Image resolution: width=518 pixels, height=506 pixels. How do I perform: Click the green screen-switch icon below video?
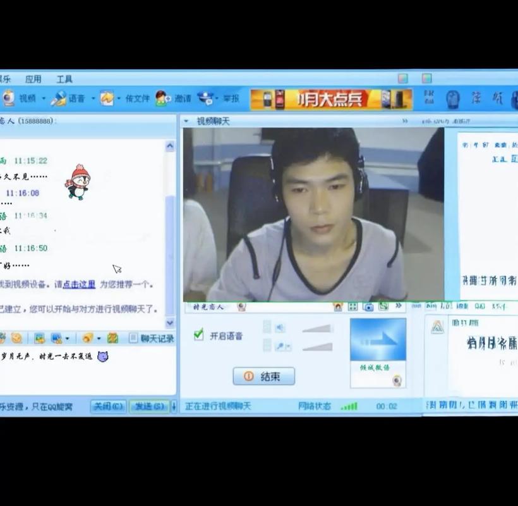[x=383, y=306]
